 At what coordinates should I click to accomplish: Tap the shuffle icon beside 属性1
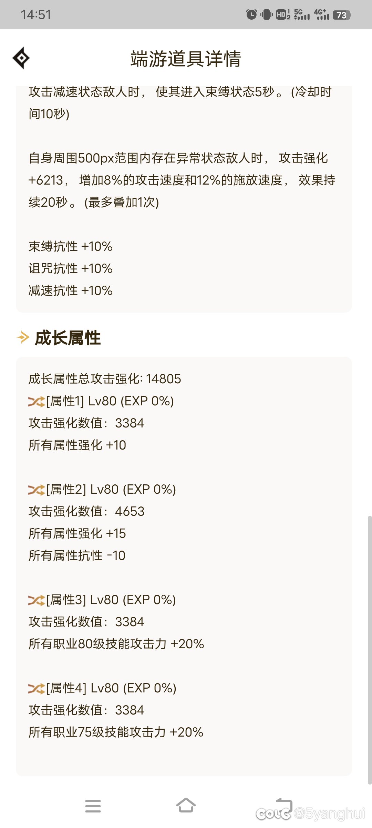(36, 402)
